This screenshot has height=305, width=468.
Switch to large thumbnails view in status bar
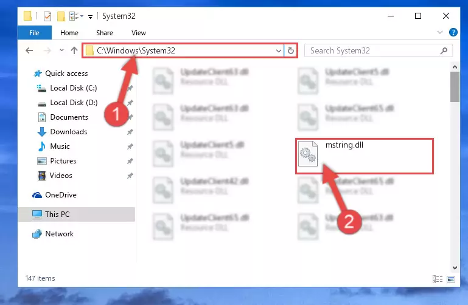[451, 279]
